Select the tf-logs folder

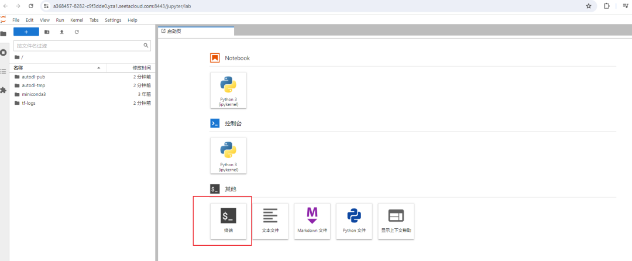[x=83, y=103]
